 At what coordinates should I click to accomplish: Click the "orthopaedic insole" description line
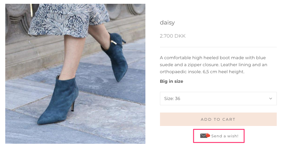pyautogui.click(x=202, y=72)
